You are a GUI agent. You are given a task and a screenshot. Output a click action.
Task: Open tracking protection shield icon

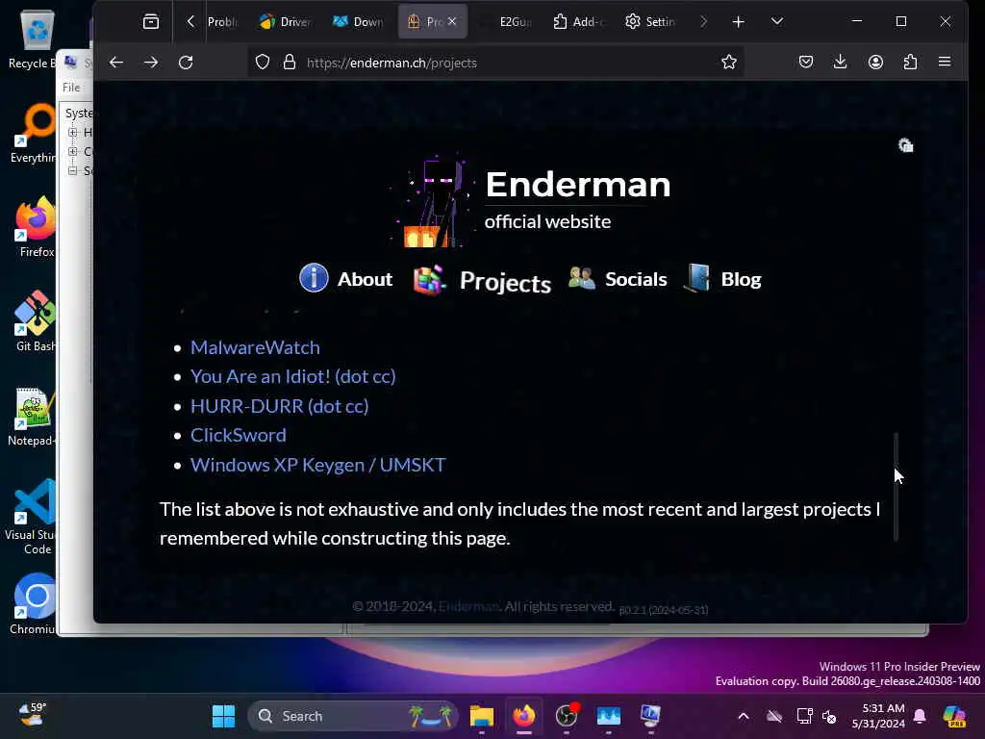(x=263, y=63)
